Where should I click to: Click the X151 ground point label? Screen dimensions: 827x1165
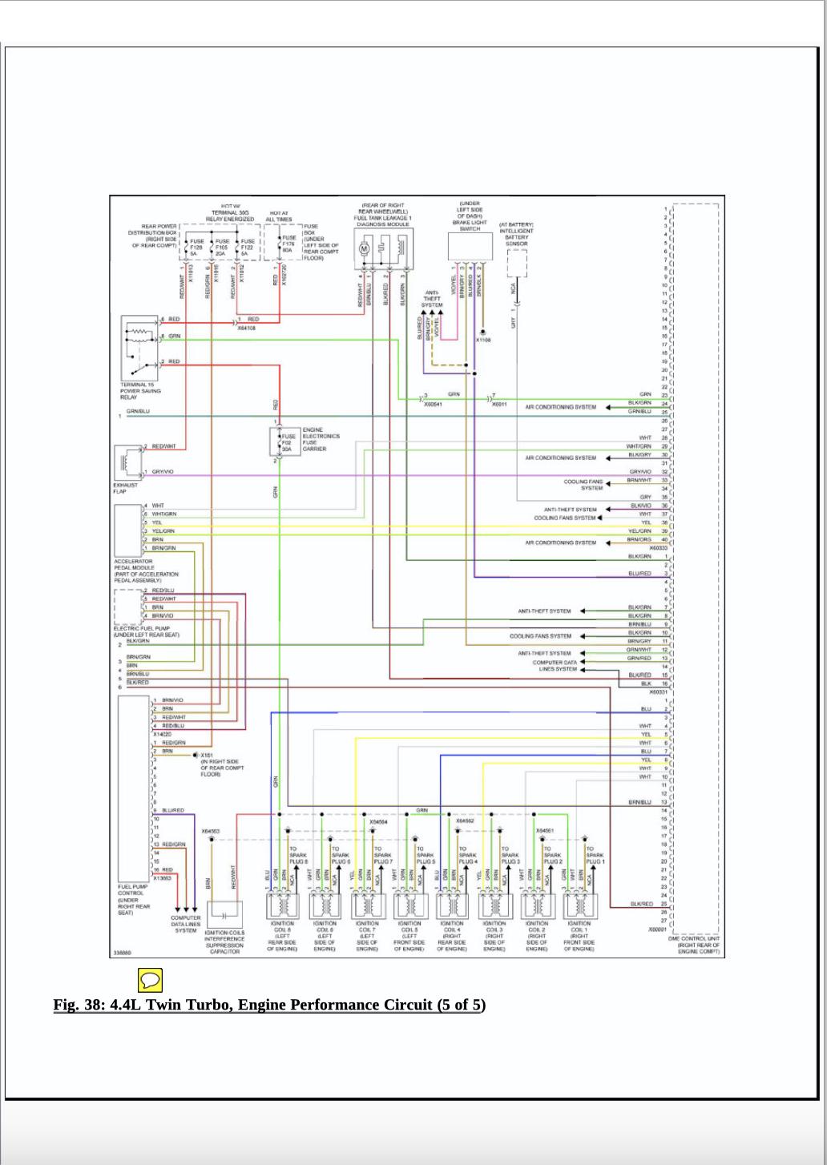(207, 755)
